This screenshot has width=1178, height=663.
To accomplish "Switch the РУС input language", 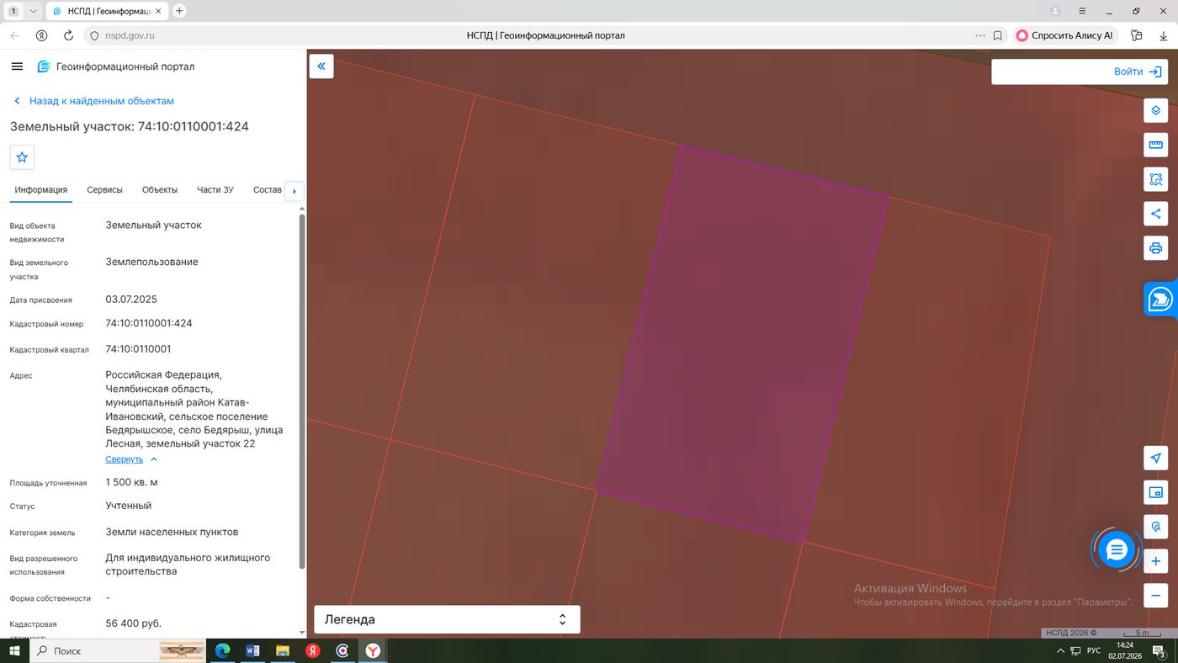I will coord(1094,651).
